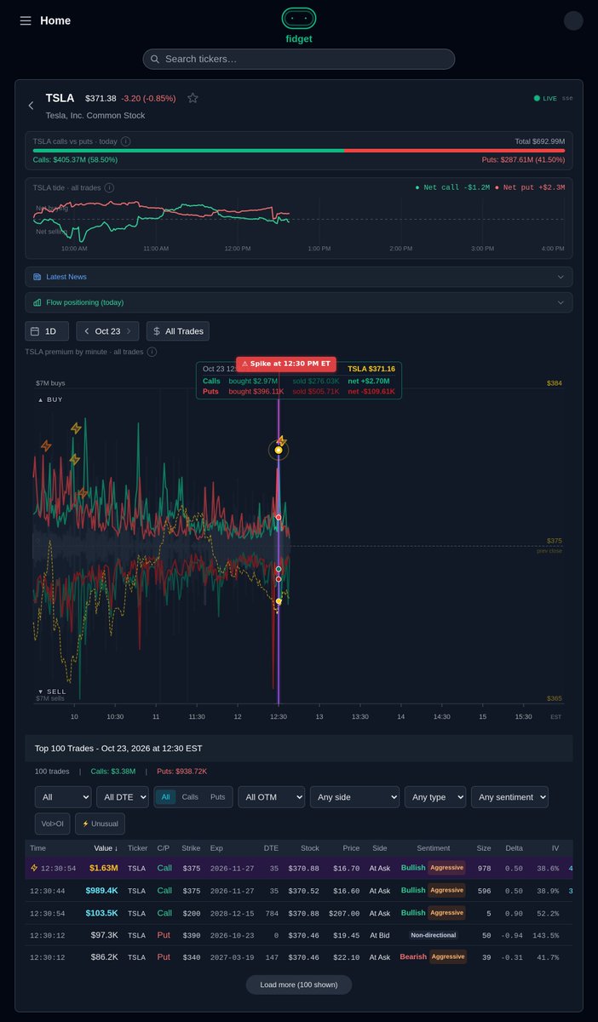The height and width of the screenshot is (1022, 598).
Task: Show info for TSLA calls vs puts
Action: (125, 141)
